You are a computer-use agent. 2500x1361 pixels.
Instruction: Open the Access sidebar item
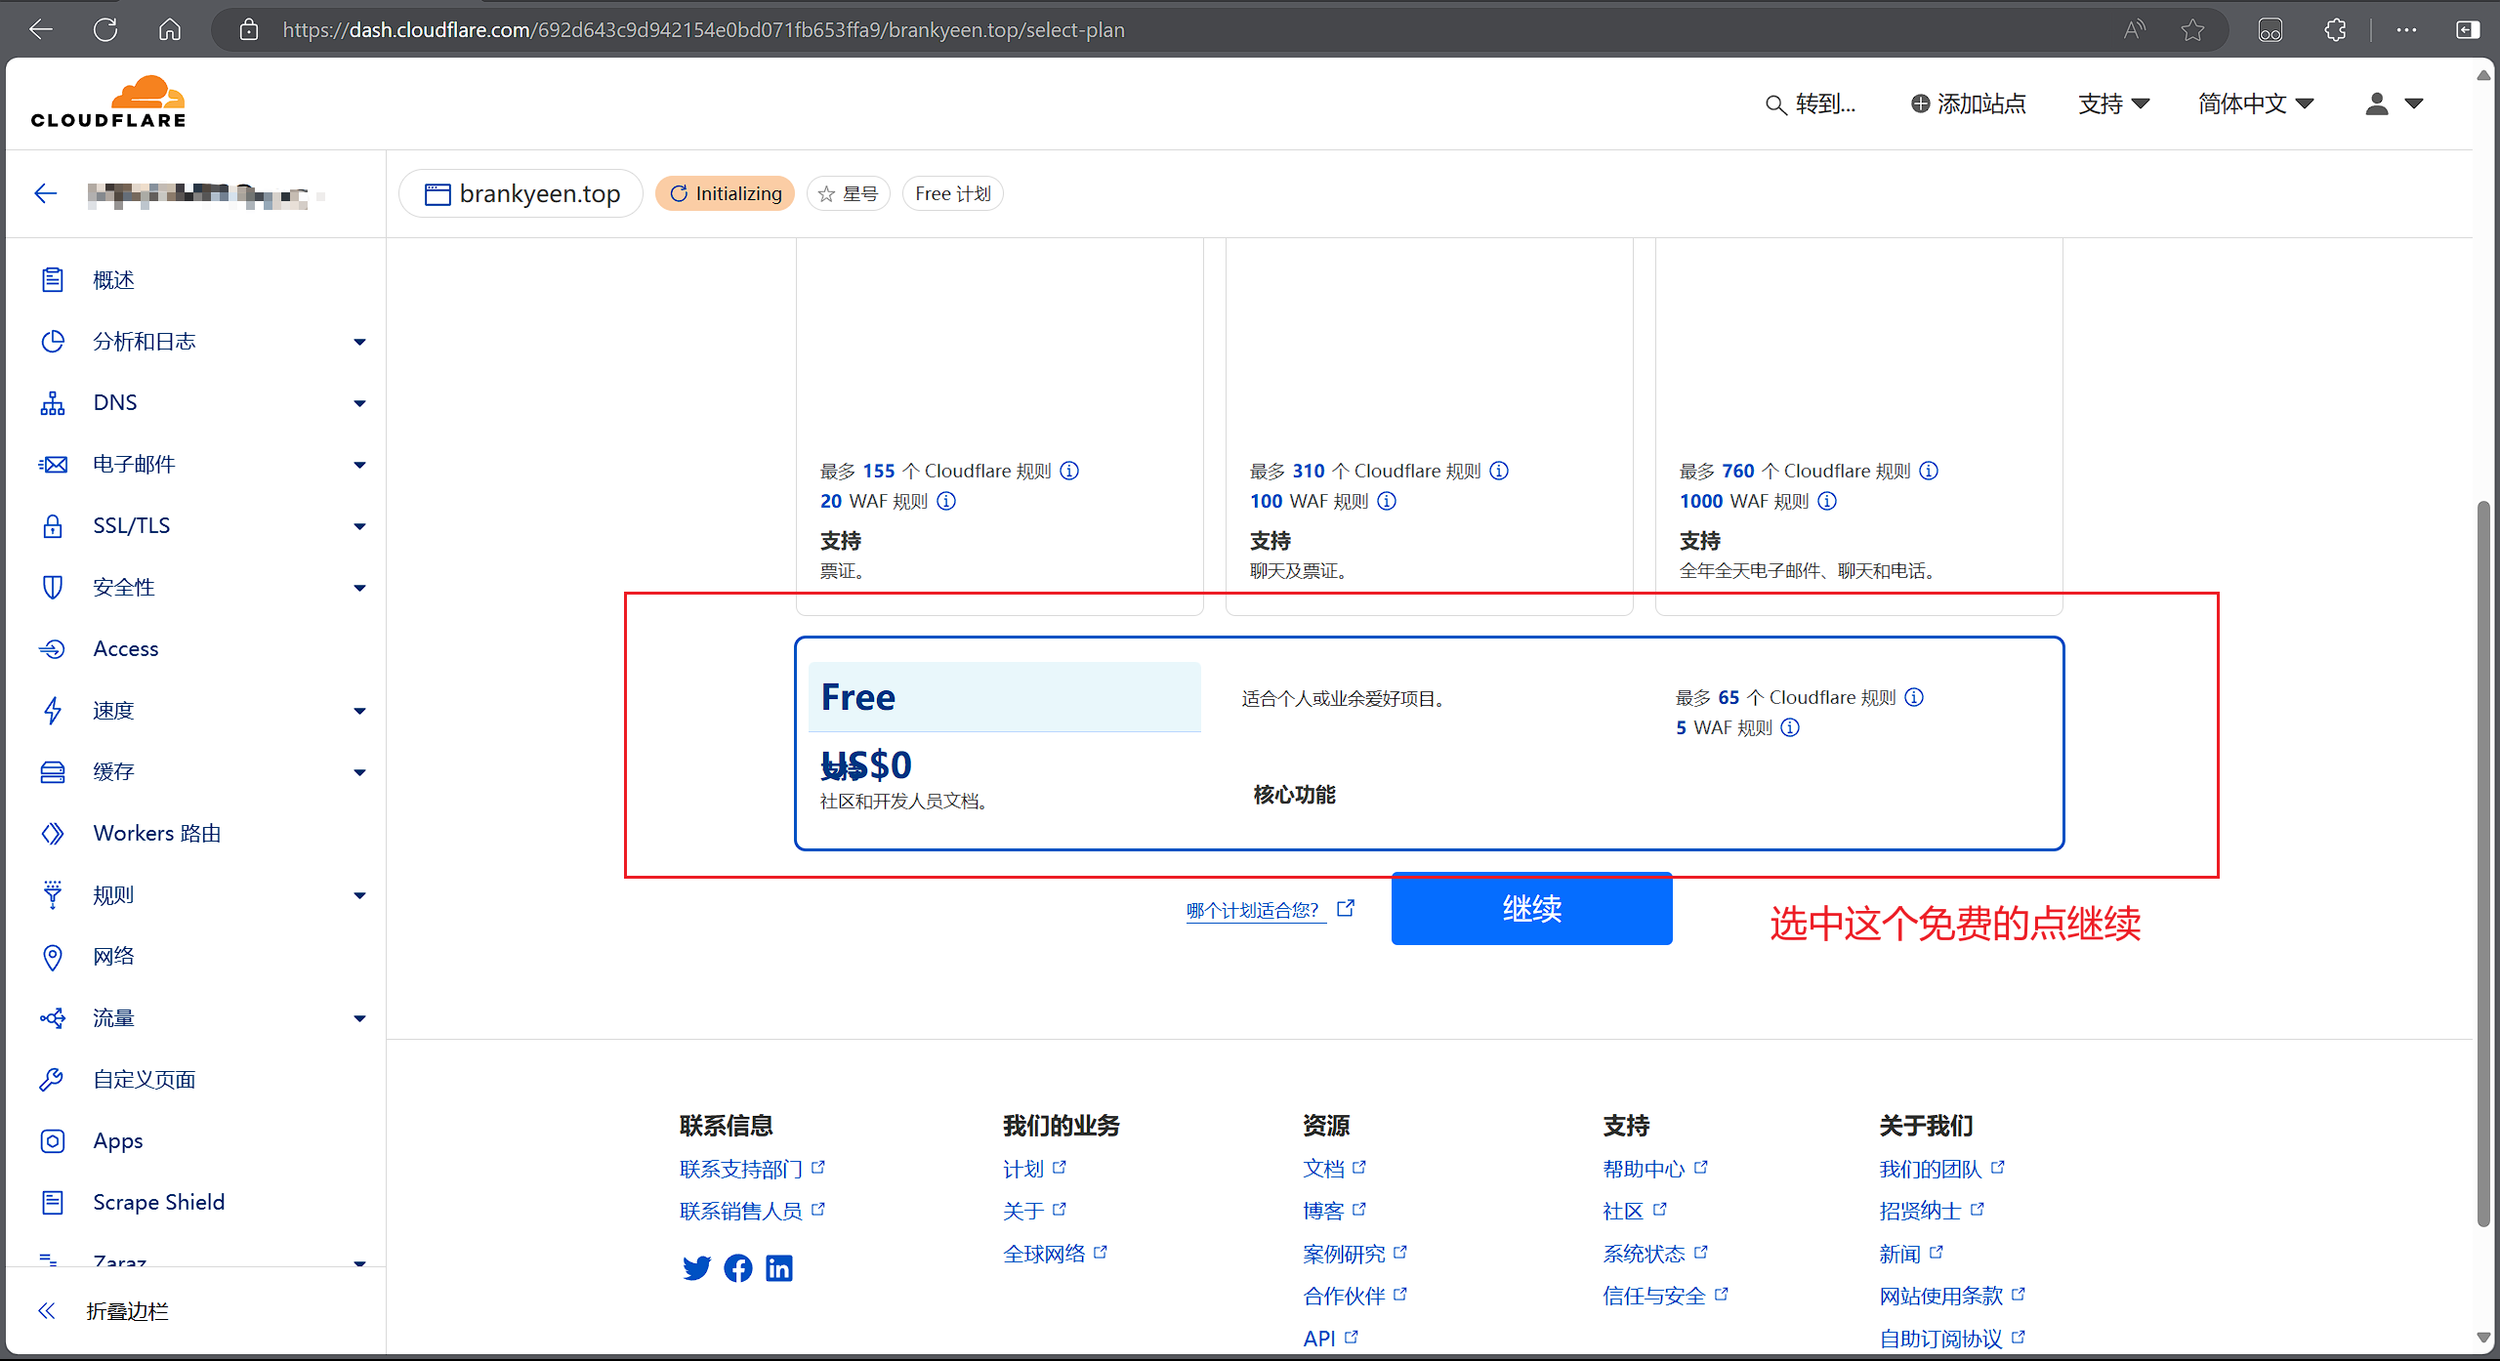[125, 648]
